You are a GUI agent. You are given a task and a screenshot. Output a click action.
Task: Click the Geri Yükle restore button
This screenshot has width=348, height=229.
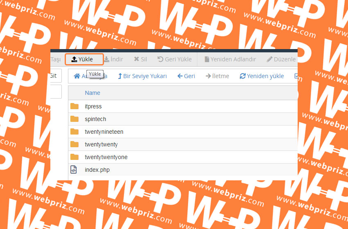click(174, 59)
